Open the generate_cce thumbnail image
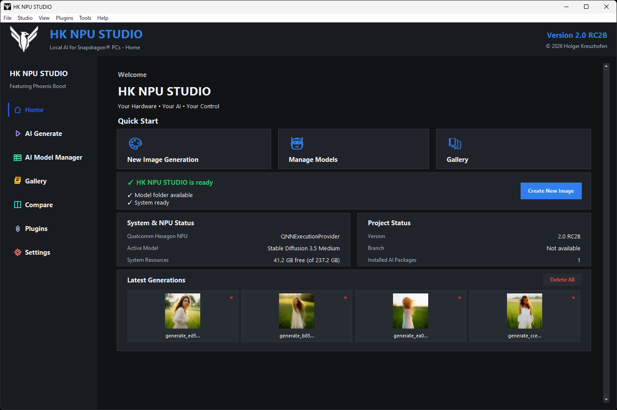This screenshot has width=617, height=410. pyautogui.click(x=525, y=311)
